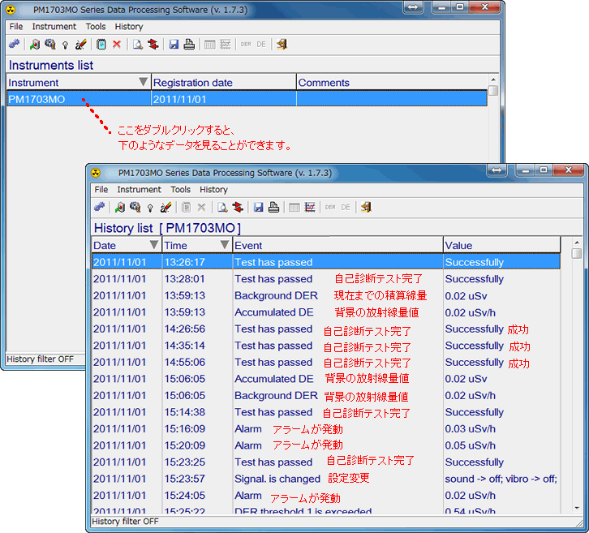The width and height of the screenshot is (589, 533).
Task: Click the table grid icon in History list toolbar
Action: [294, 207]
